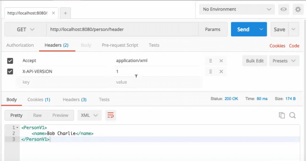Edit the Accept header key field

pos(64,61)
